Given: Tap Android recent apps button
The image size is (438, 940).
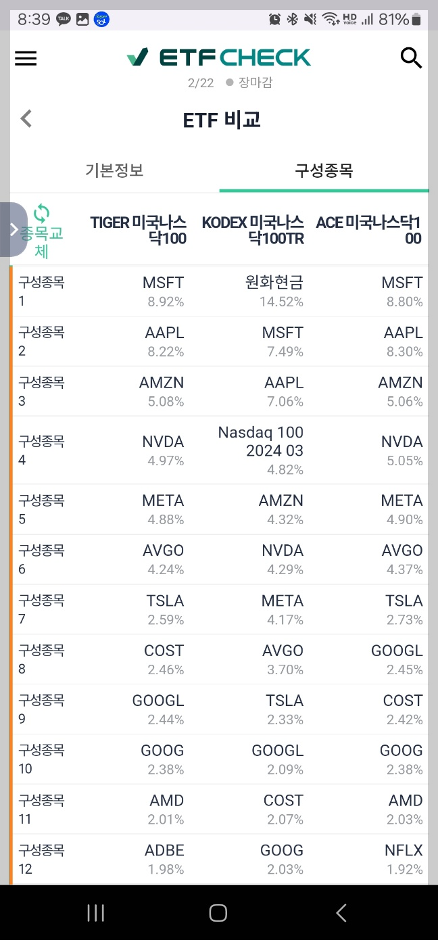Looking at the screenshot, I should point(96,913).
